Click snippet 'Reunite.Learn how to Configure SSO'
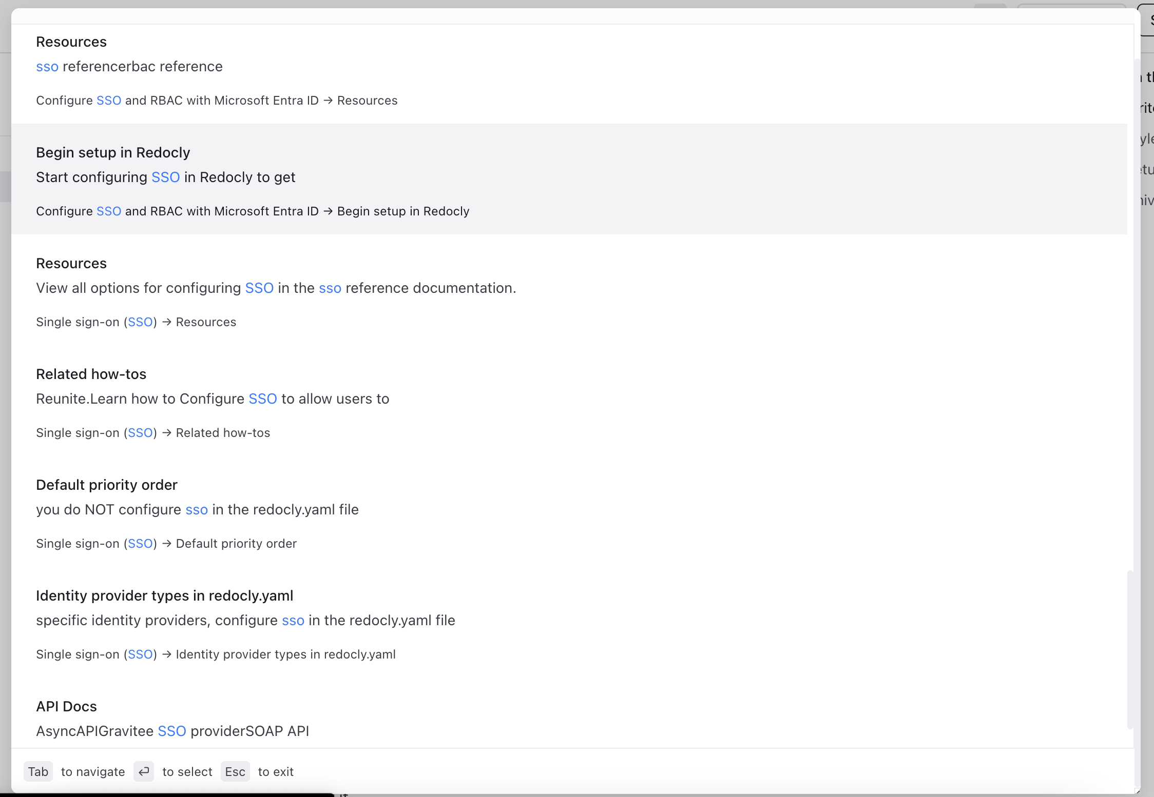The width and height of the screenshot is (1154, 797). 157,399
